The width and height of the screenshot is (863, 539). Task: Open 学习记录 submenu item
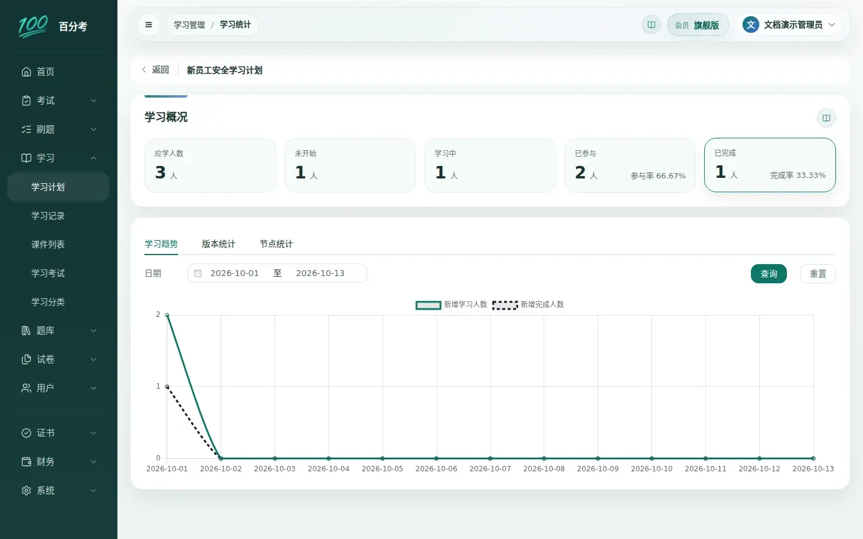click(58, 216)
